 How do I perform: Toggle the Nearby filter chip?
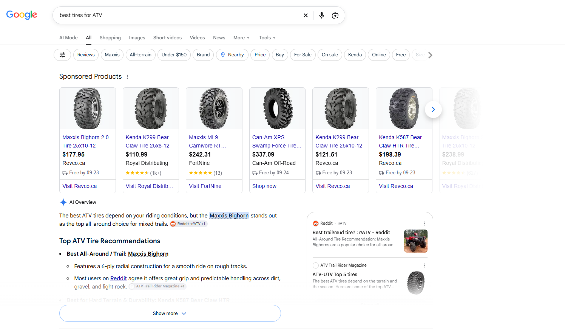click(232, 55)
